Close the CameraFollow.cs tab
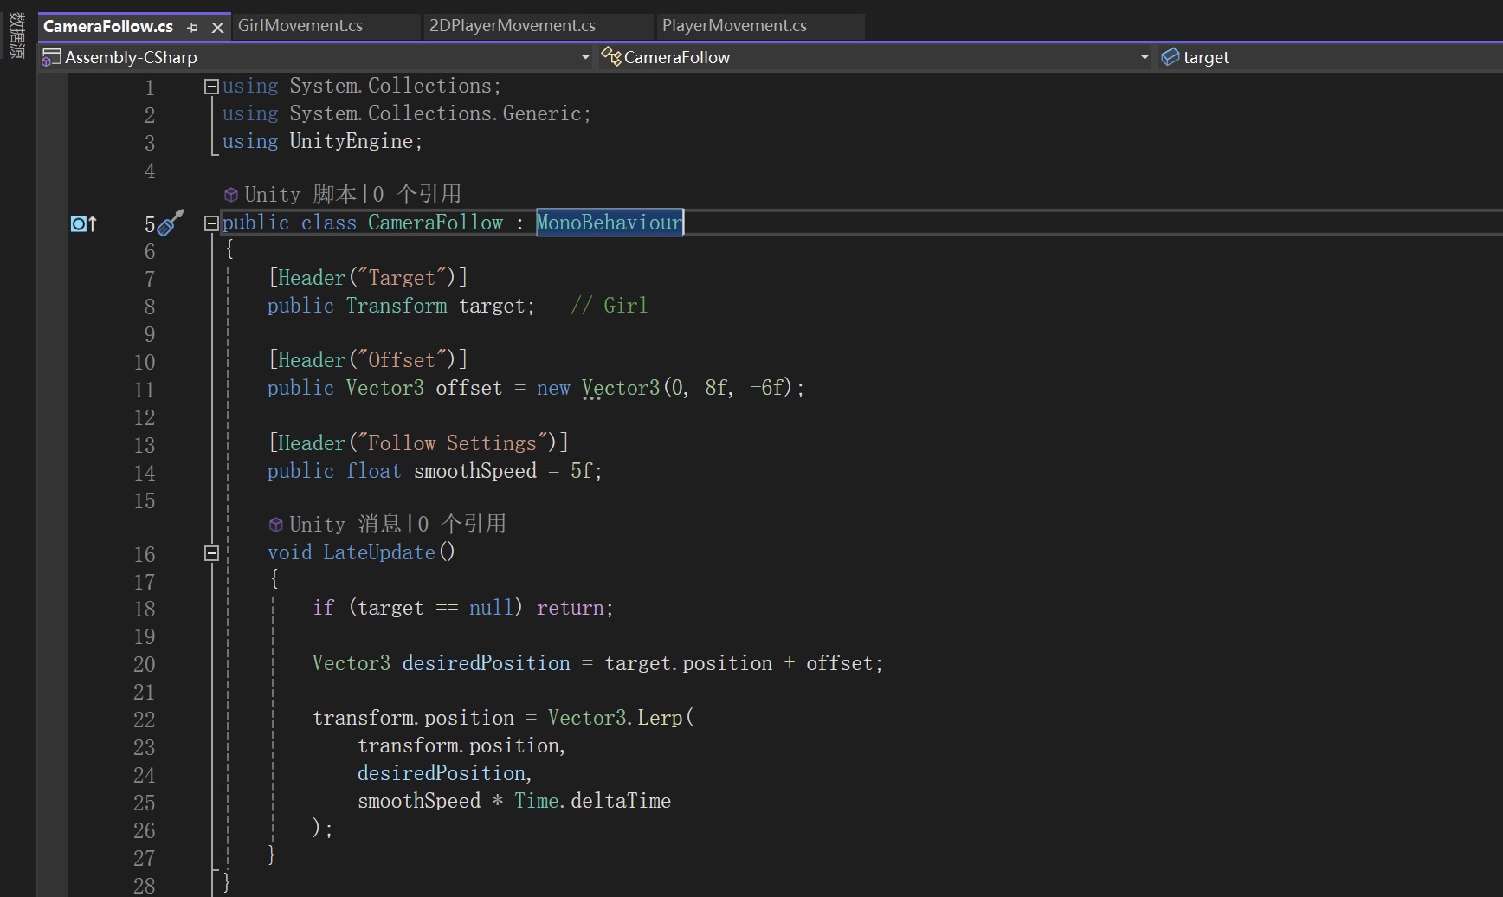Viewport: 1503px width, 897px height. pos(218,28)
